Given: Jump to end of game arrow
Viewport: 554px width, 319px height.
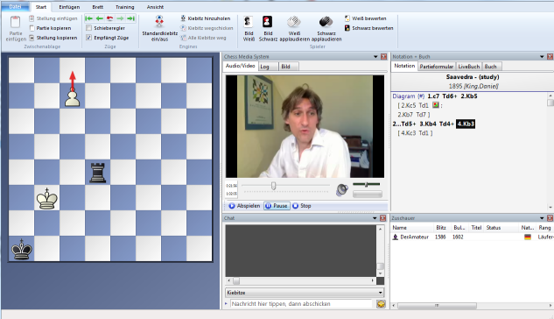Looking at the screenshot, I should pos(131,18).
